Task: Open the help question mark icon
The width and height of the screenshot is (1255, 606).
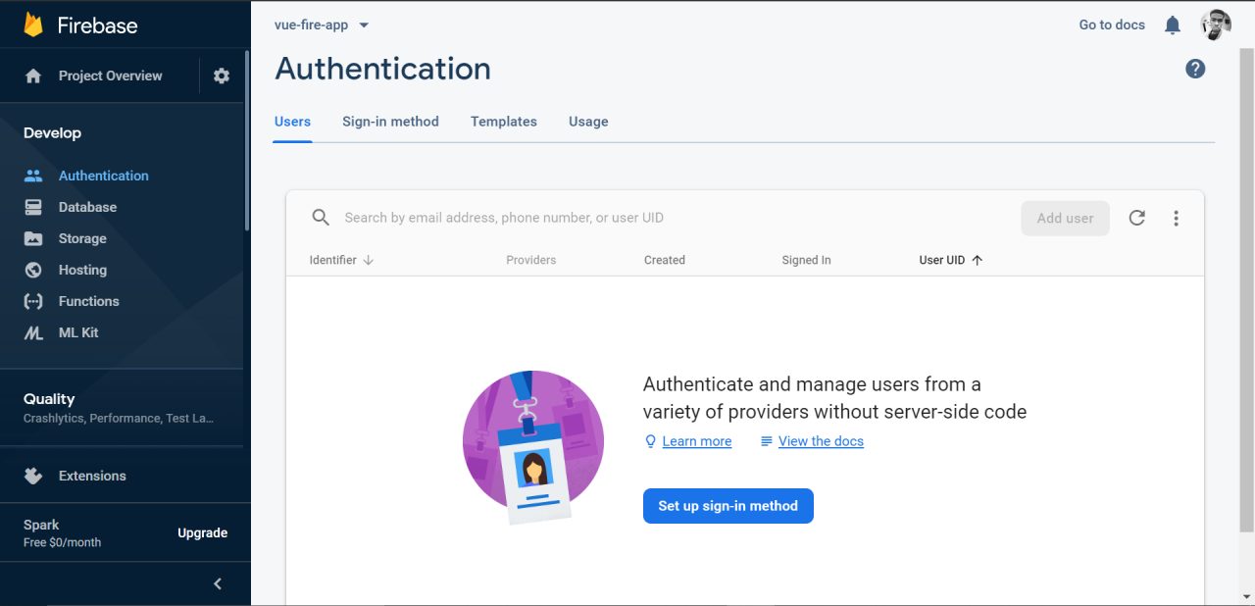Action: click(1194, 69)
